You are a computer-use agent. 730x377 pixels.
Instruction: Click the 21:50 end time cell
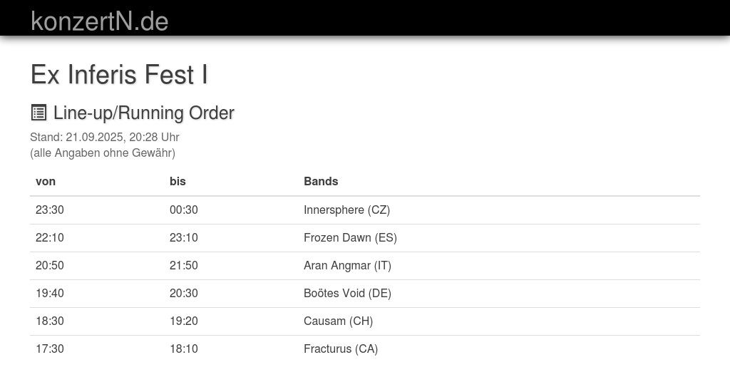tap(184, 265)
